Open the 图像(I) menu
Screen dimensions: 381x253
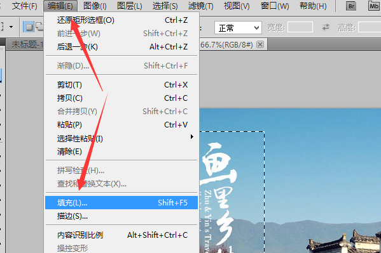[x=95, y=6]
